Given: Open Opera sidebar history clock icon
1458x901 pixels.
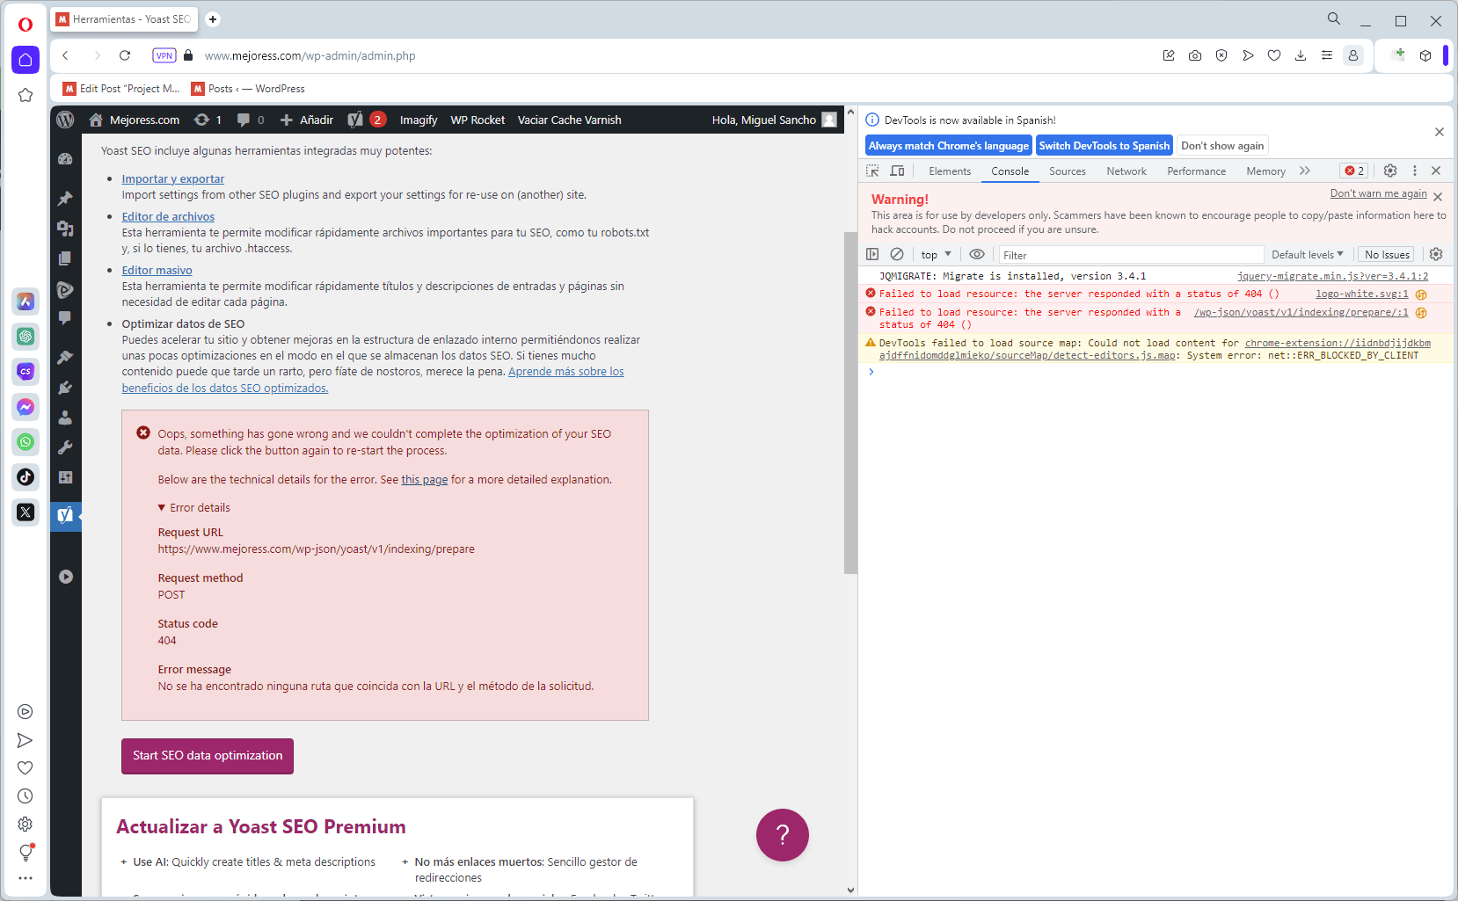Looking at the screenshot, I should coord(26,796).
